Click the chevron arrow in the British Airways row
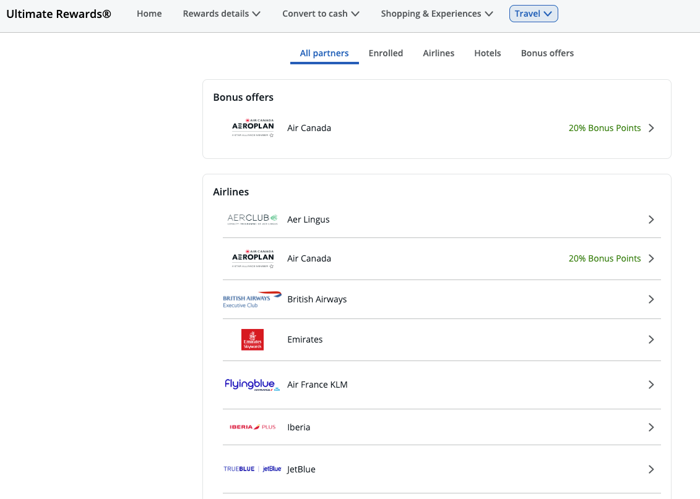This screenshot has height=499, width=700. click(x=651, y=299)
